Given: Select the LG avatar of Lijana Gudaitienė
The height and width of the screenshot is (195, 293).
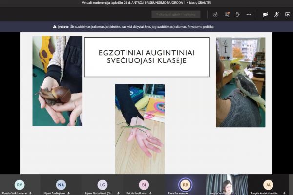Looking at the screenshot, I should [x=103, y=185].
